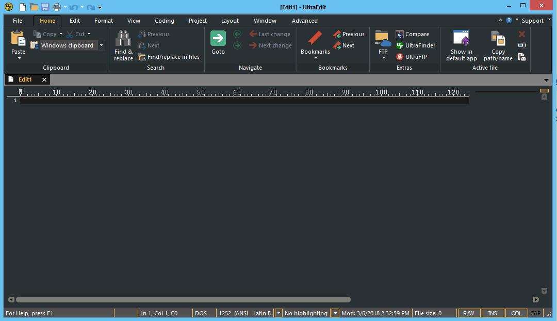This screenshot has width=557, height=321.
Task: Toggle R/W mode in the status bar
Action: (x=468, y=313)
